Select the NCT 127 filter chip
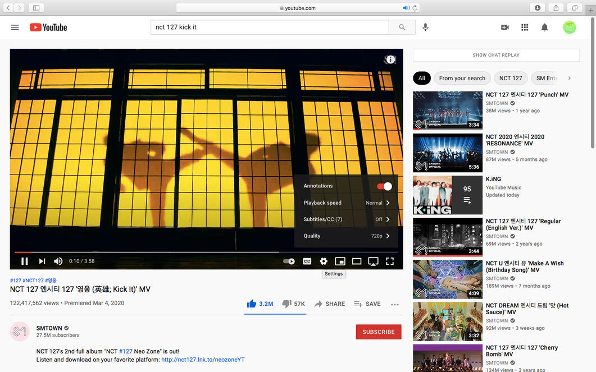This screenshot has height=372, width=596. [511, 78]
